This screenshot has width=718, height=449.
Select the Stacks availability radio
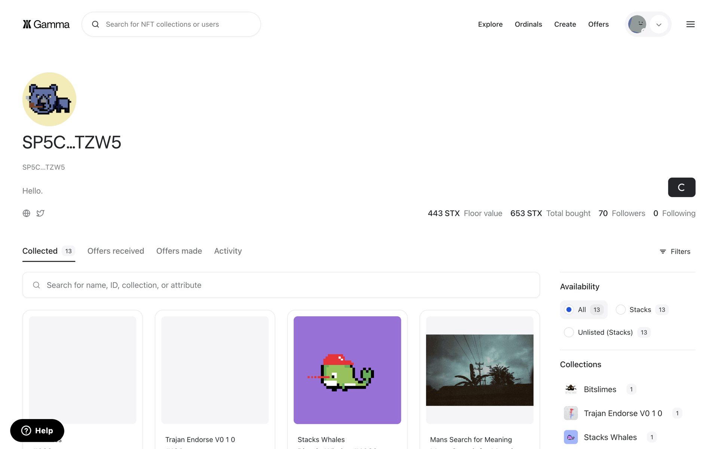pyautogui.click(x=620, y=310)
